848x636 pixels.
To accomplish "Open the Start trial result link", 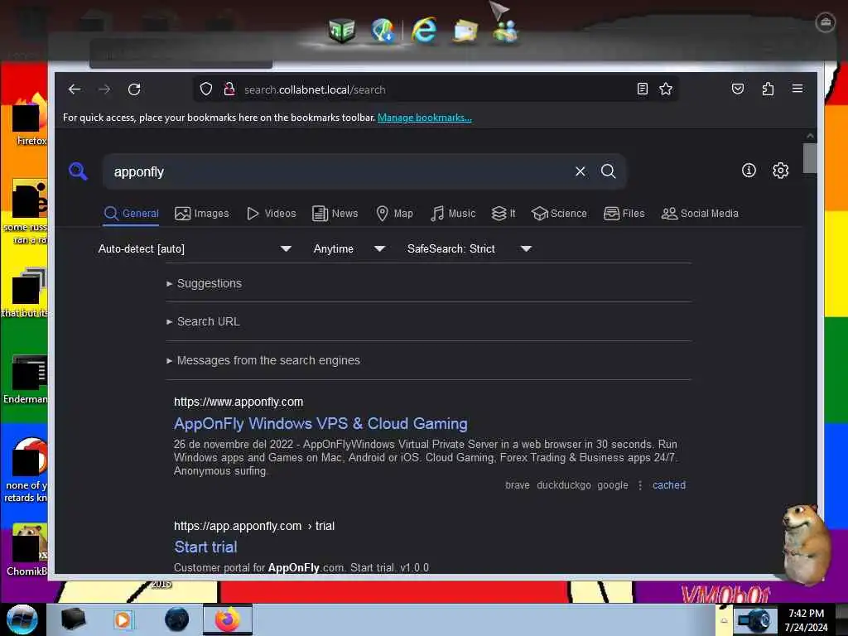I will tap(205, 547).
